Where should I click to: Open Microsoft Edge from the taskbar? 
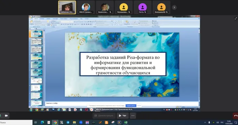[x=42, y=122]
